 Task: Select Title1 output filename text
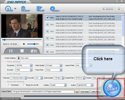click(x=102, y=19)
